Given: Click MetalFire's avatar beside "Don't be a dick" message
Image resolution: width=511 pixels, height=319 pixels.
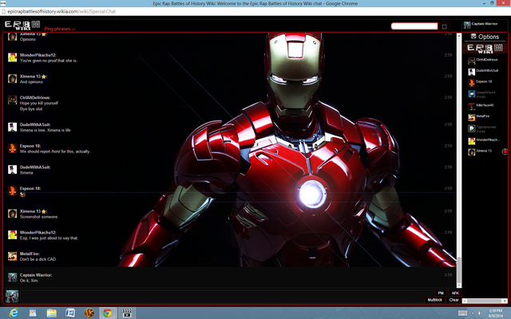Looking at the screenshot, I should 13,256.
